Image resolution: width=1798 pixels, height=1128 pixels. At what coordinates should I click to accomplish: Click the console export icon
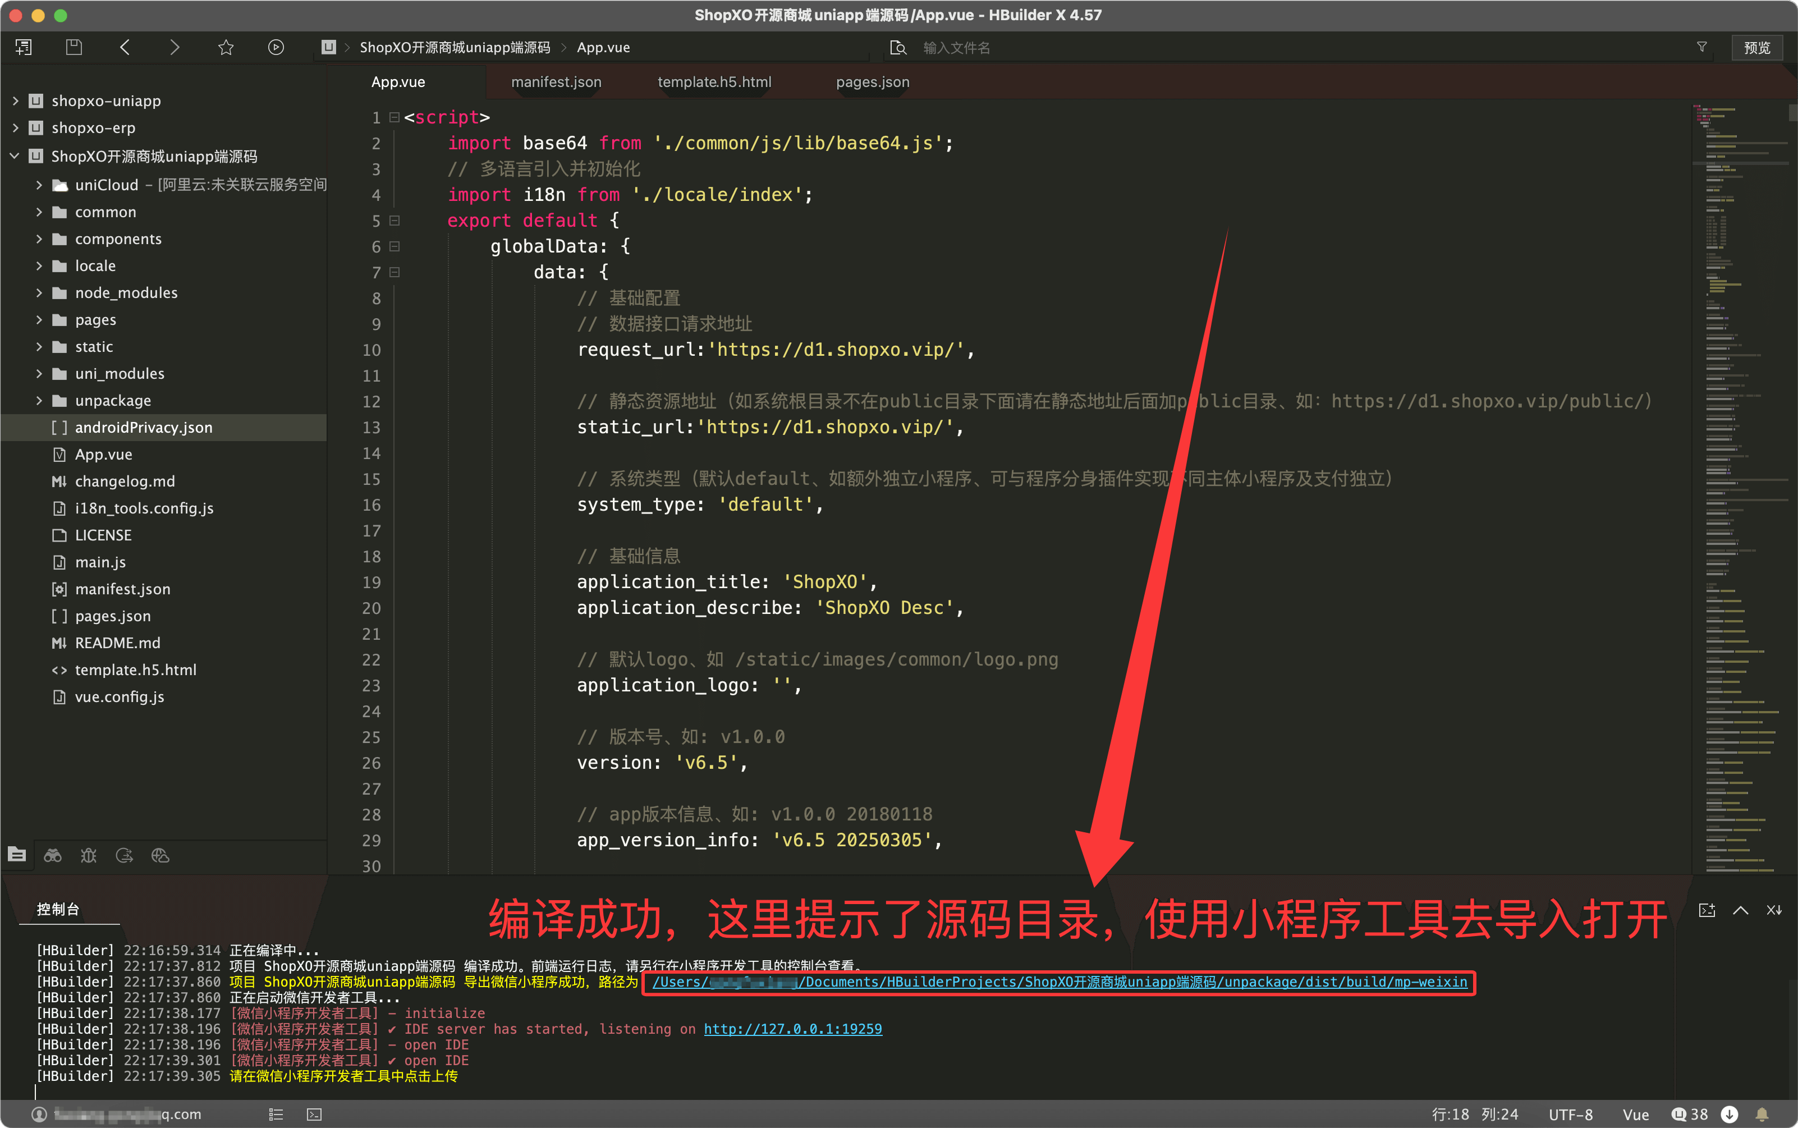point(1707,910)
